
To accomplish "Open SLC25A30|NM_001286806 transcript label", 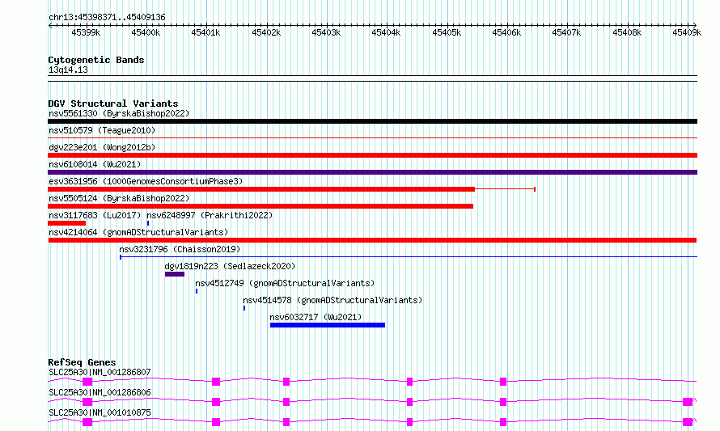I will (x=100, y=392).
